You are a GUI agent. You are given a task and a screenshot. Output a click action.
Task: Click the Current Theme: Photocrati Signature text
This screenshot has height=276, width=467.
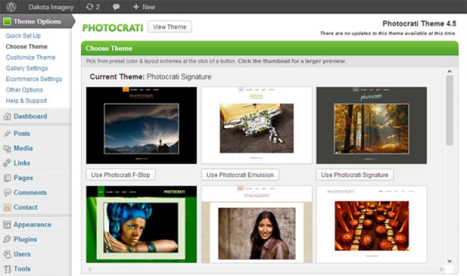point(151,77)
